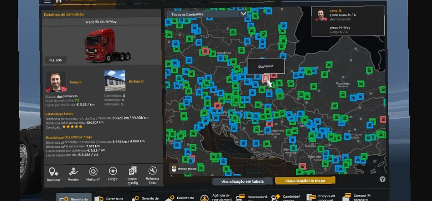Switch to Visualização em tabela
432x201 pixels.
pyautogui.click(x=242, y=181)
